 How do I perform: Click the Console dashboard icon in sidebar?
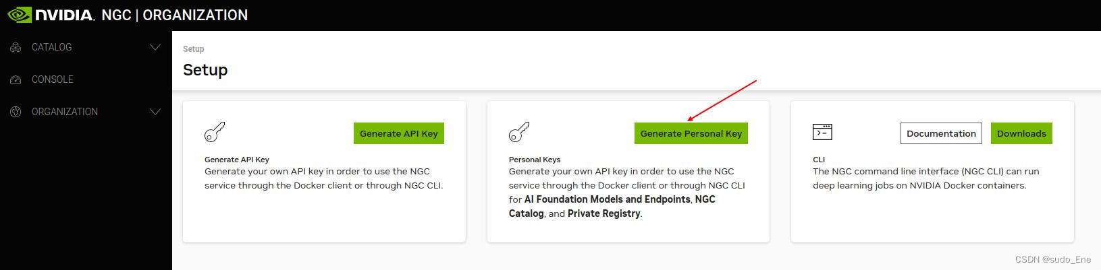pos(16,79)
